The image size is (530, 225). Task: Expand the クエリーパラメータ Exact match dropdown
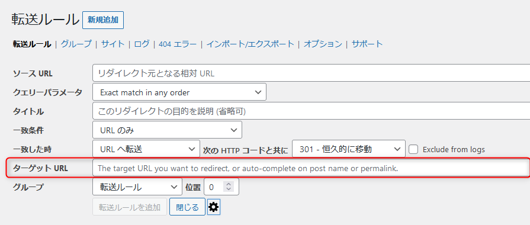(179, 92)
